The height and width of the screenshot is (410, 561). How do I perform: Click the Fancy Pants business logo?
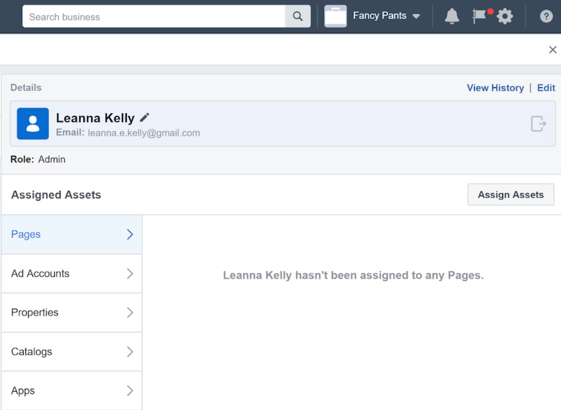click(336, 17)
